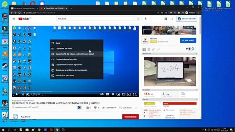The image size is (235, 132).
Task: Open player settings gear
Action: 113,94
